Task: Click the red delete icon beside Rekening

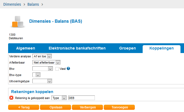Action: (11, 98)
